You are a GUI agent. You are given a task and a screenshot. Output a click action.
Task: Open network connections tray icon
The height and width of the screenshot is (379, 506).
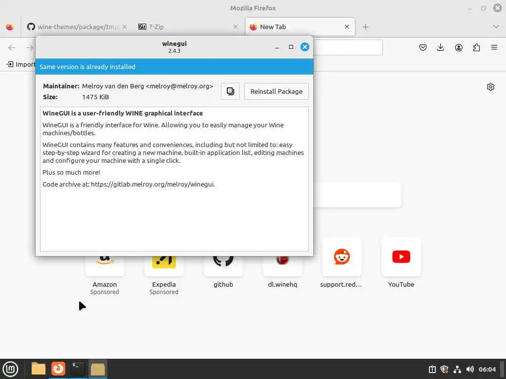point(457,369)
